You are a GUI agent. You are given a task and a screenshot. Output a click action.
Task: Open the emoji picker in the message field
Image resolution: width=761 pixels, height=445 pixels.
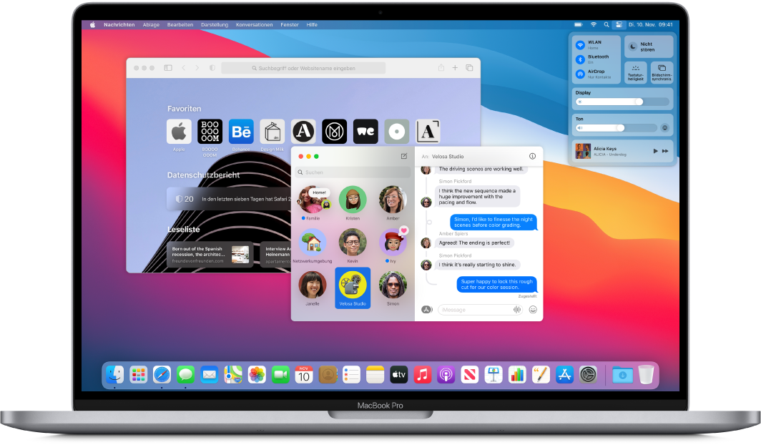[x=533, y=309]
